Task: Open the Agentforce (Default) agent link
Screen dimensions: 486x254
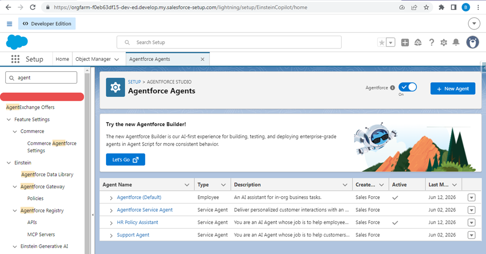Action: pos(139,197)
